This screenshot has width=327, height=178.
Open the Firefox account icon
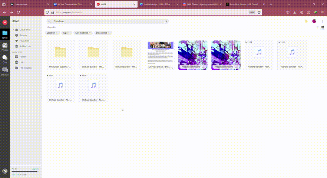[x=302, y=12]
